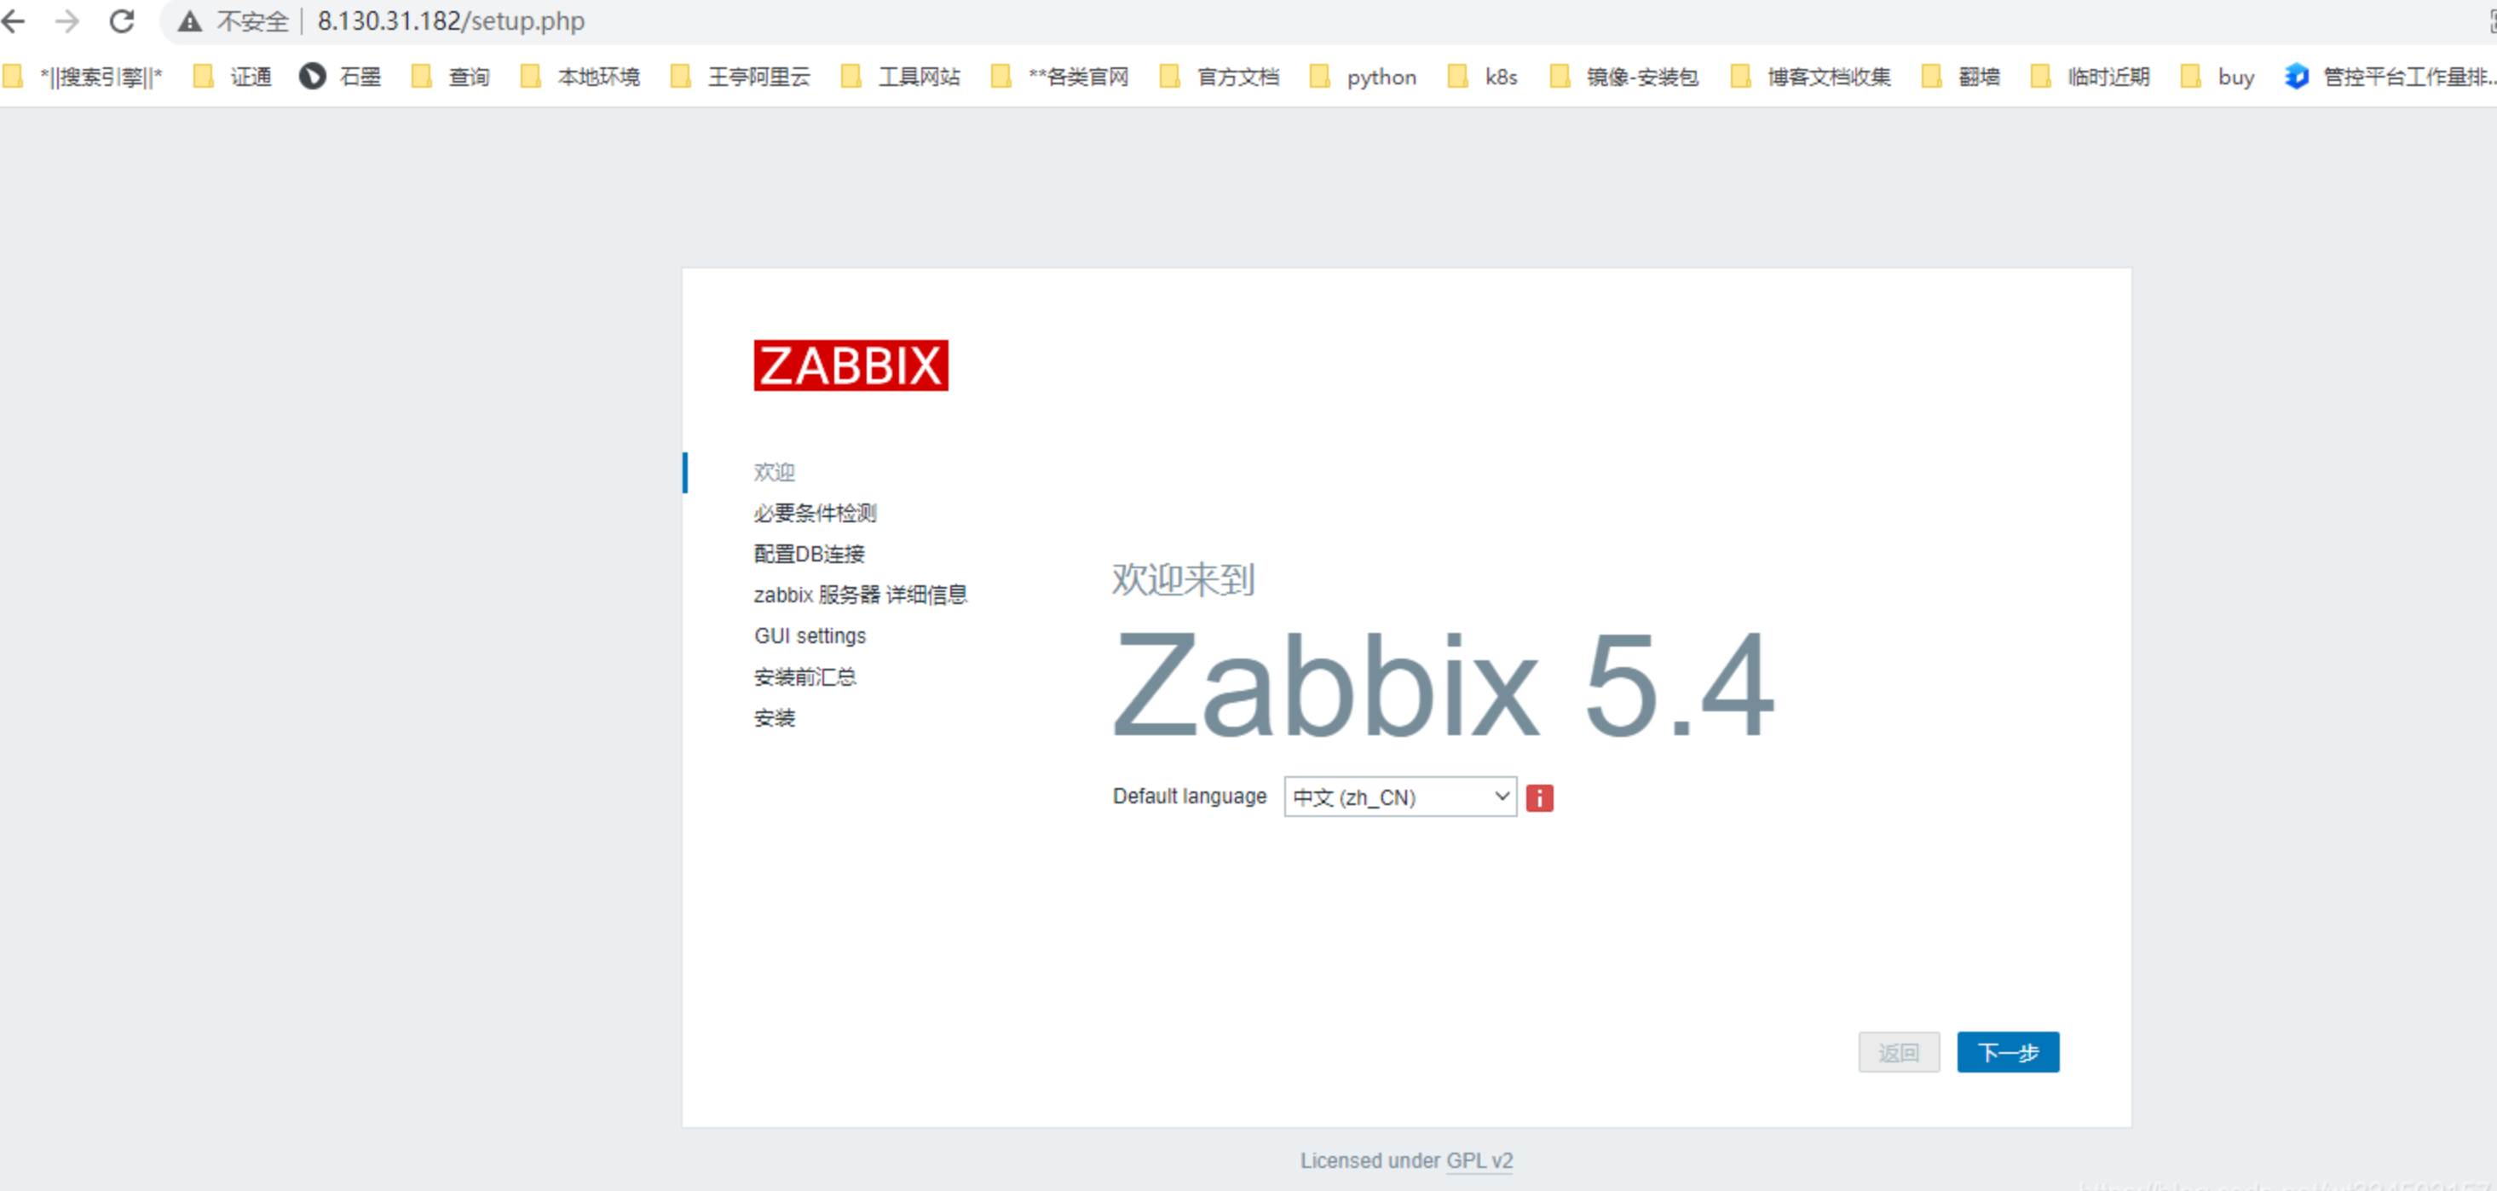The image size is (2497, 1191).
Task: Select the GUI settings step
Action: point(810,636)
